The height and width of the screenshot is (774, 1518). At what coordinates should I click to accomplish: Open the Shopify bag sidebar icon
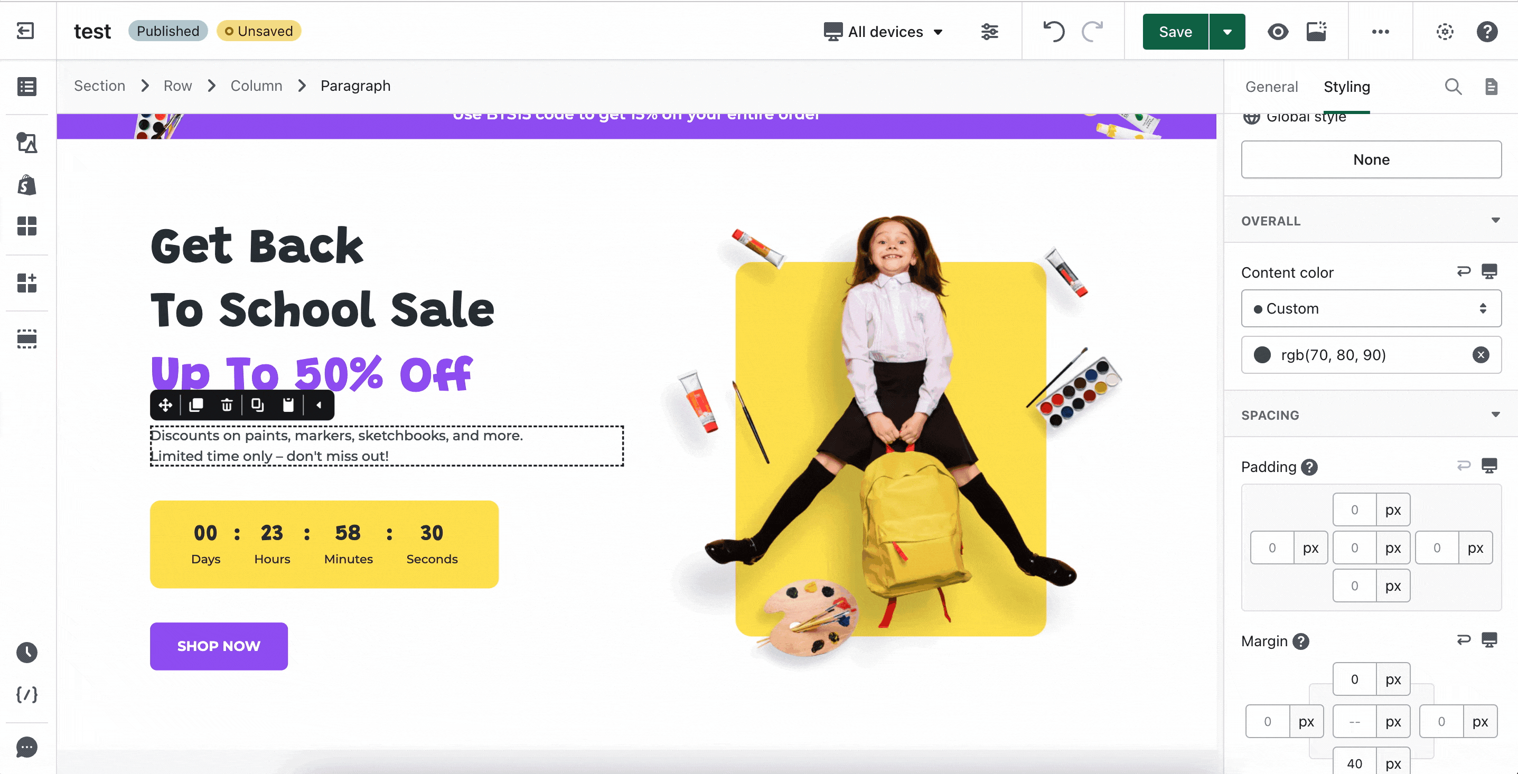pos(26,185)
